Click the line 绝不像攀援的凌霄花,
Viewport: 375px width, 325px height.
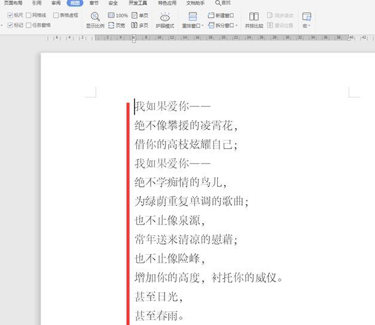pos(186,126)
